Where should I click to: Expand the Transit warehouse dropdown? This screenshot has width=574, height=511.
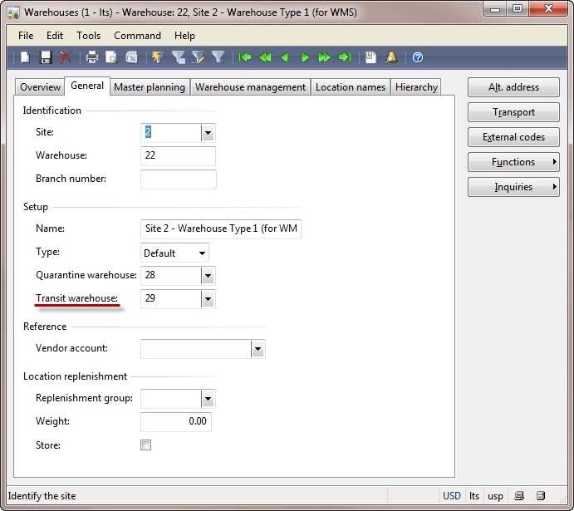click(208, 299)
